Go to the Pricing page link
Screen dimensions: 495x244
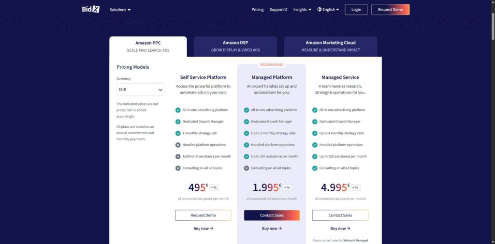258,10
